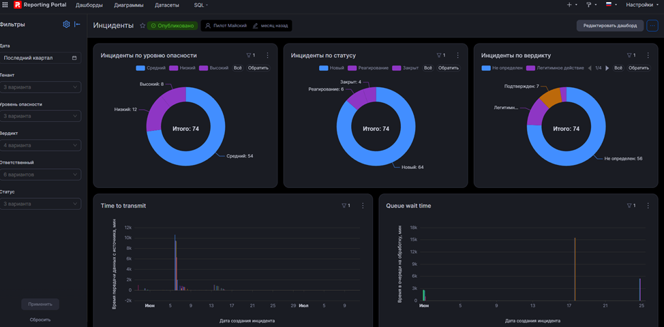The image size is (664, 327).
Task: Favorite the Инциденты dashboard with the star
Action: coord(142,26)
